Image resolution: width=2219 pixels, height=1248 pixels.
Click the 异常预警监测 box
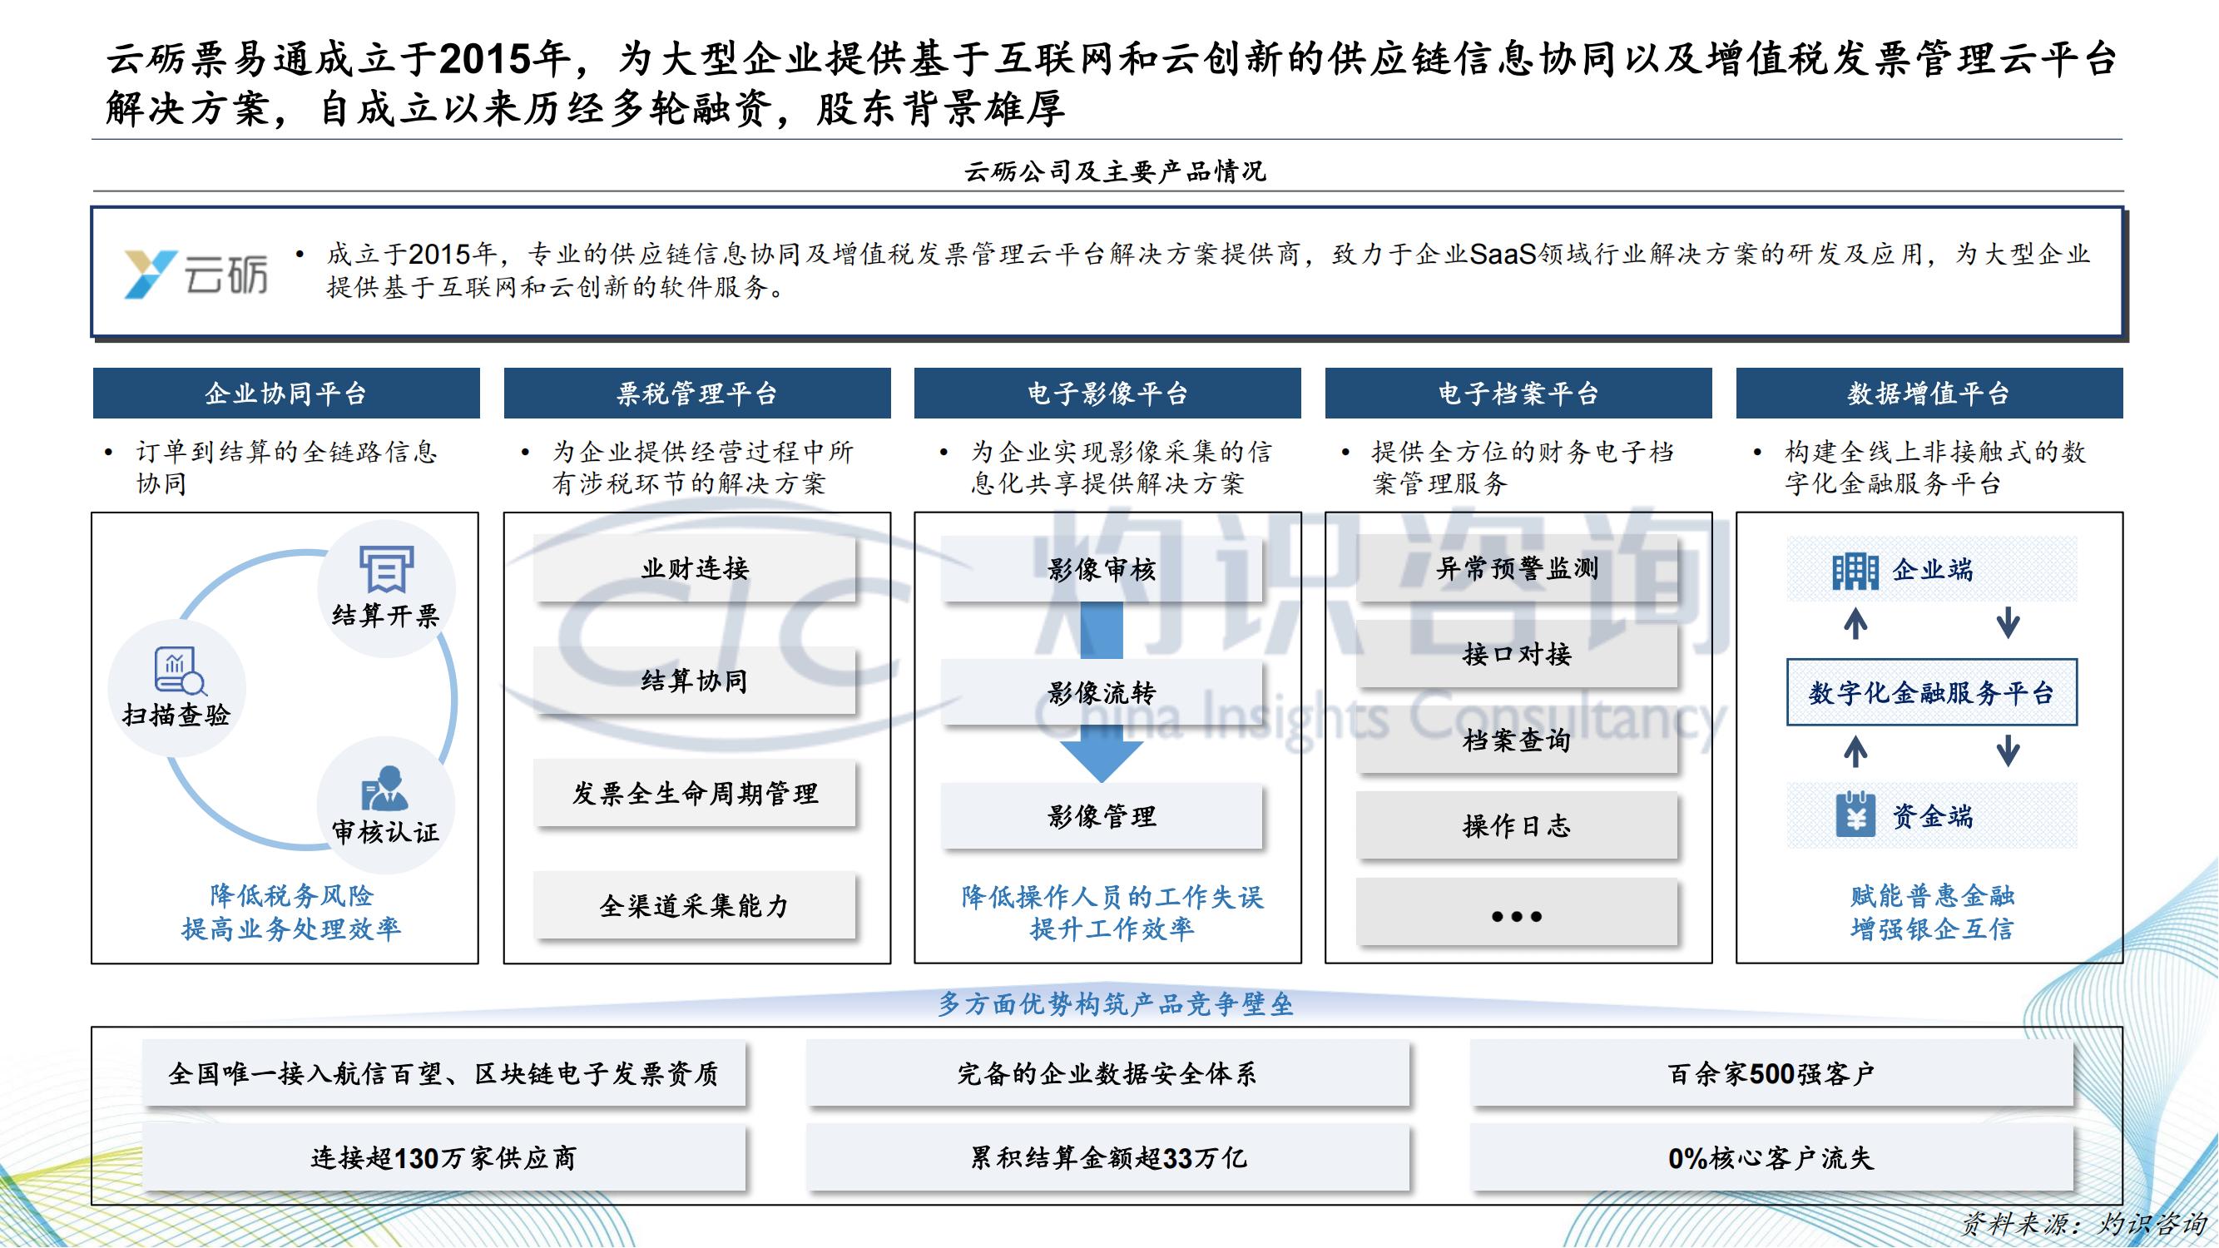[x=1517, y=568]
